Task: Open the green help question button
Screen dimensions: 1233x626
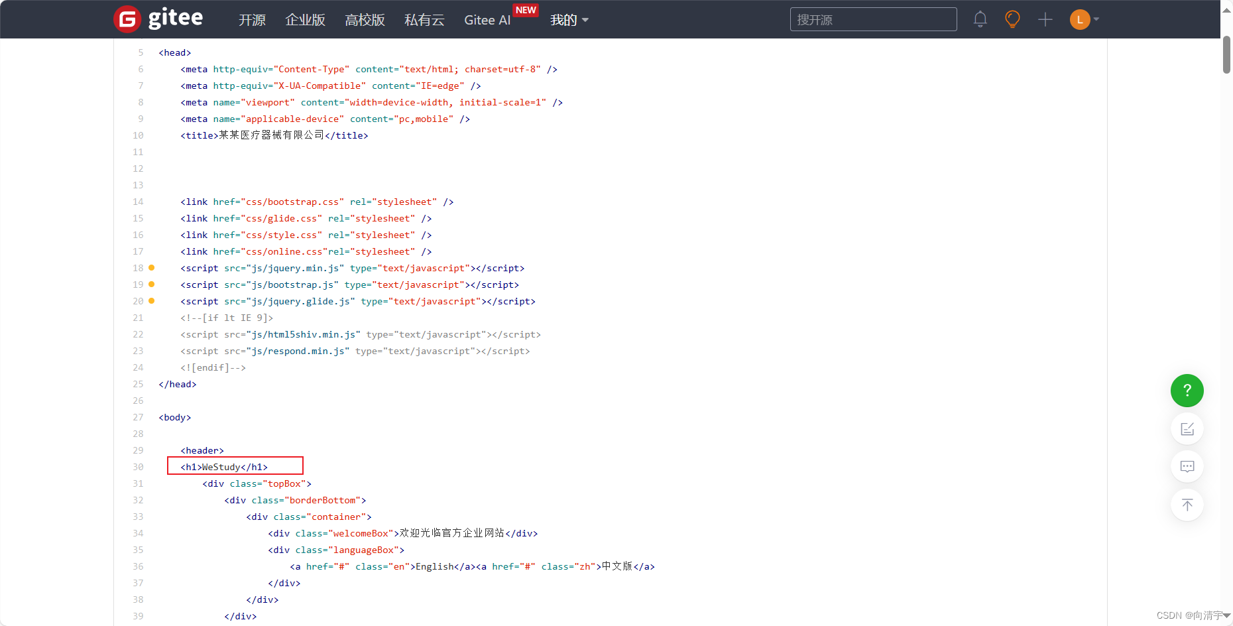Action: 1187,391
